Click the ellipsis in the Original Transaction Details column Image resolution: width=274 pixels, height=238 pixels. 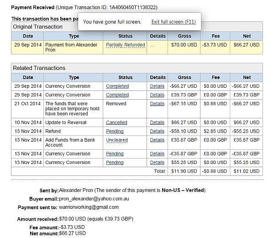tap(152, 46)
